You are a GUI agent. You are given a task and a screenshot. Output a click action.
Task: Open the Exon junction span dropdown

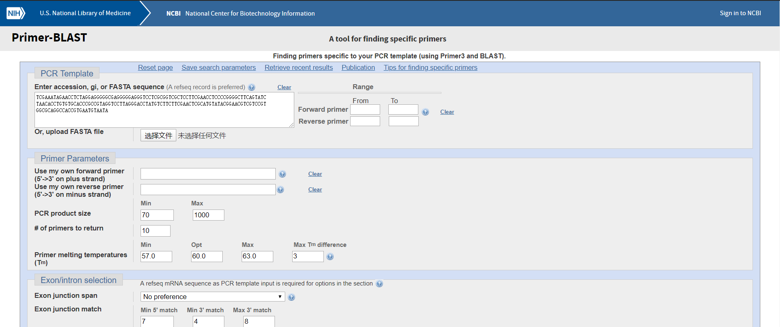pos(212,297)
